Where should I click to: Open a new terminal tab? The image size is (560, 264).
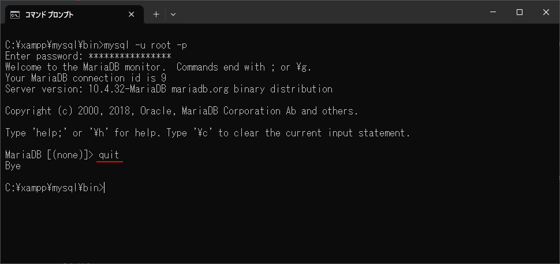point(156,14)
